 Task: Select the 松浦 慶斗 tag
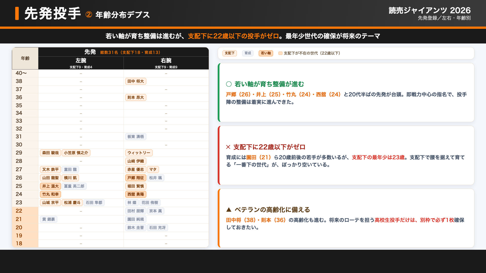(x=72, y=203)
